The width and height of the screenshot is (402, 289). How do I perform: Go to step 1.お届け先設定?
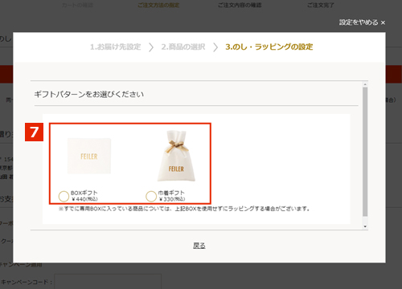[x=116, y=47]
